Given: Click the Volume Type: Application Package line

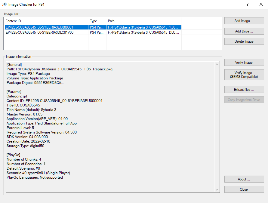Looking at the screenshot, I should click(x=35, y=78).
